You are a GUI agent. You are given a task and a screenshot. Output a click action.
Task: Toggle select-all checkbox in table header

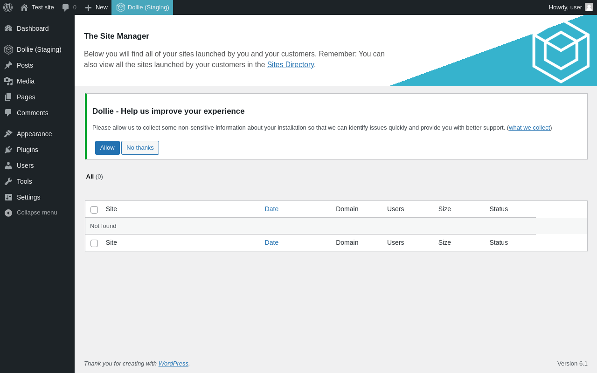click(94, 210)
